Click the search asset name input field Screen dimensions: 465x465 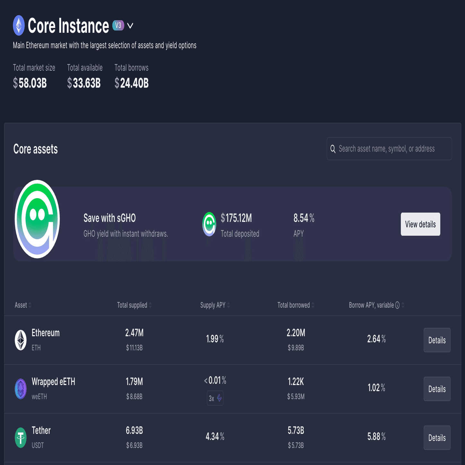(x=392, y=149)
